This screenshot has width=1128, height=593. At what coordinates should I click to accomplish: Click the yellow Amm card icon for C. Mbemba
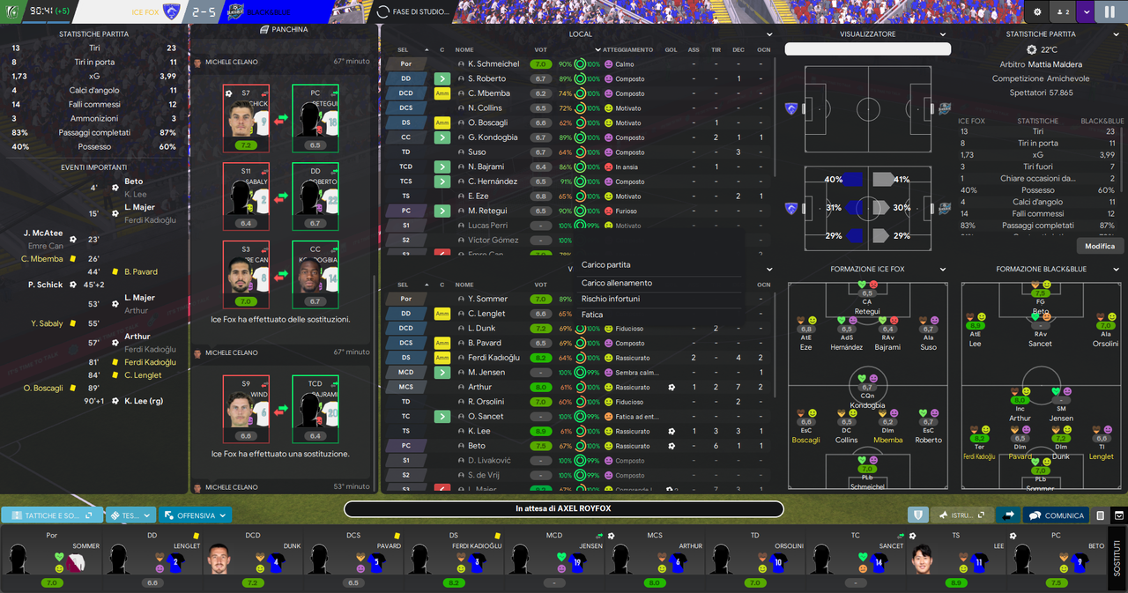(442, 93)
